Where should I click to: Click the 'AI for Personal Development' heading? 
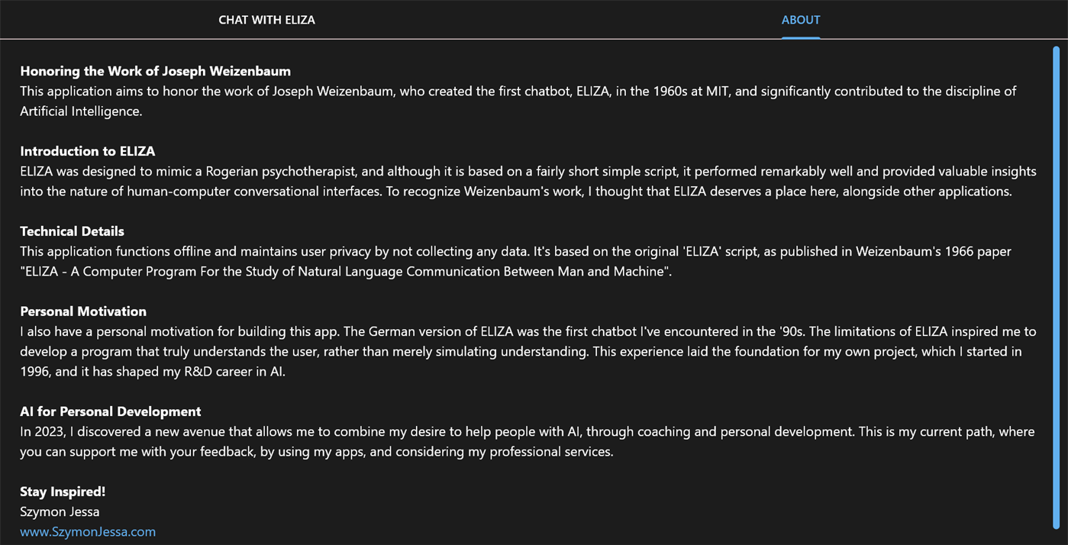point(110,411)
